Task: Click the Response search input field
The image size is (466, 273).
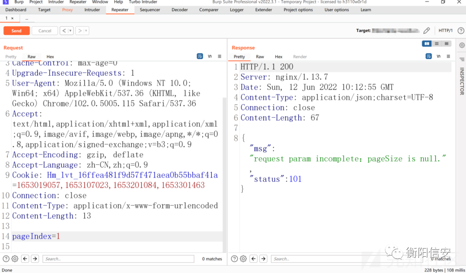Action: click(348, 259)
